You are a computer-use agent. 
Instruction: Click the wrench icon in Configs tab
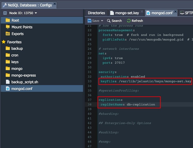[x=5, y=5]
